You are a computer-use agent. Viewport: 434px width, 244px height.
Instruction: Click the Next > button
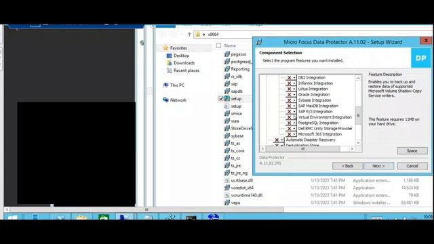coord(378,166)
